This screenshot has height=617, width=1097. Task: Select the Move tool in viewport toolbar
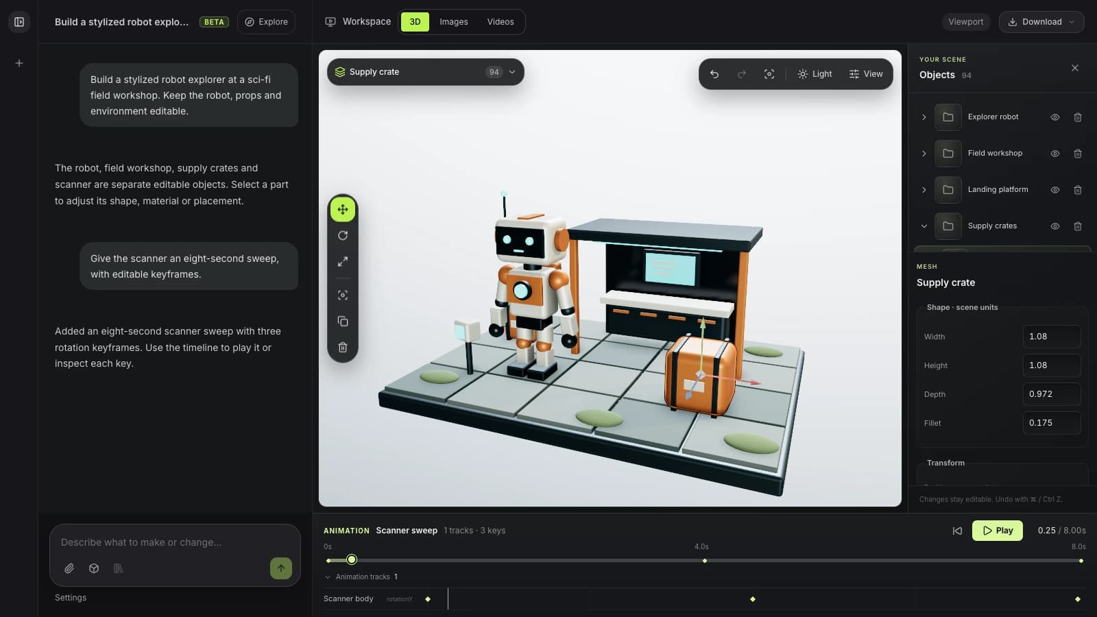pos(343,210)
